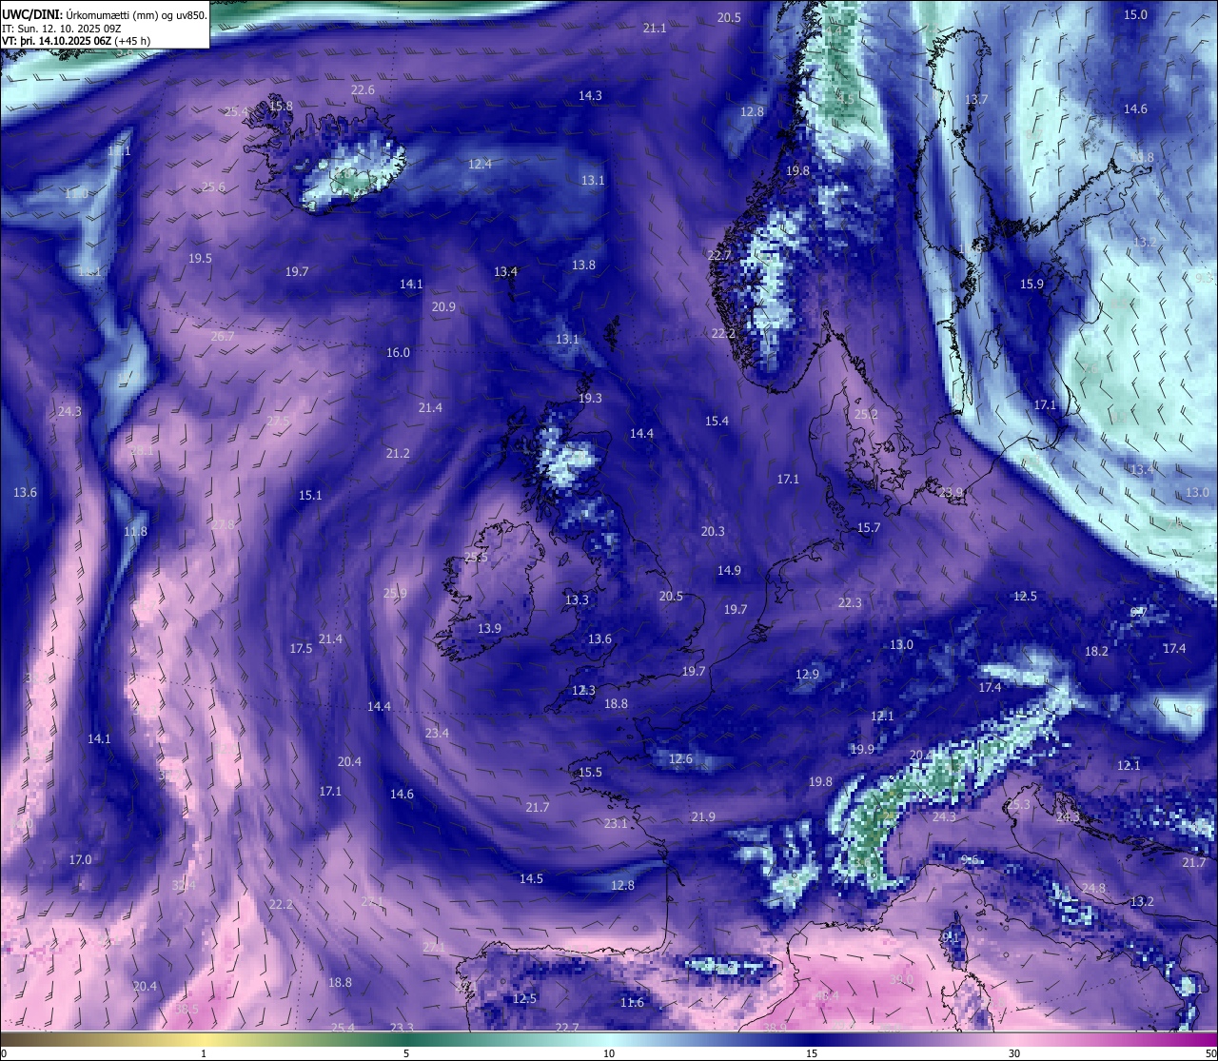The image size is (1218, 1061).
Task: Click the value 20.3 off eastern England
Action: tap(713, 531)
